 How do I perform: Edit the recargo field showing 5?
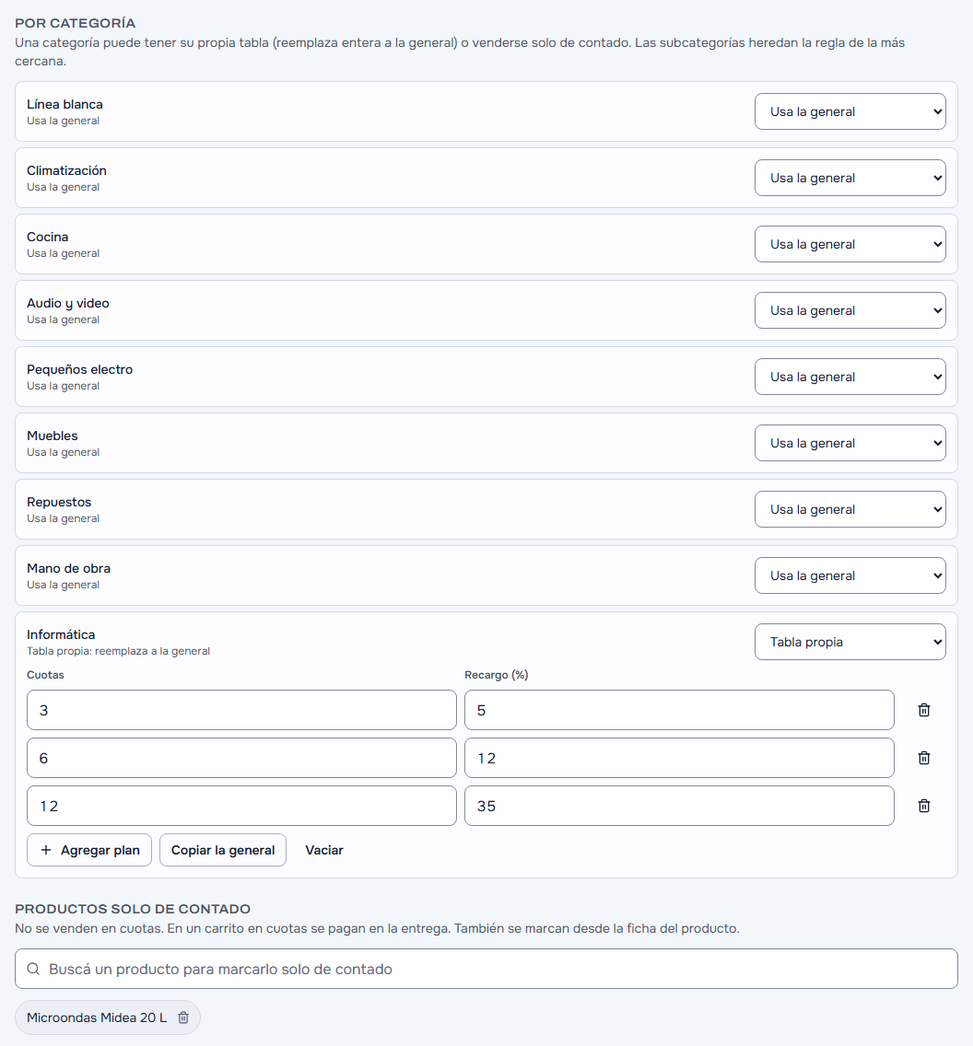pyautogui.click(x=679, y=710)
